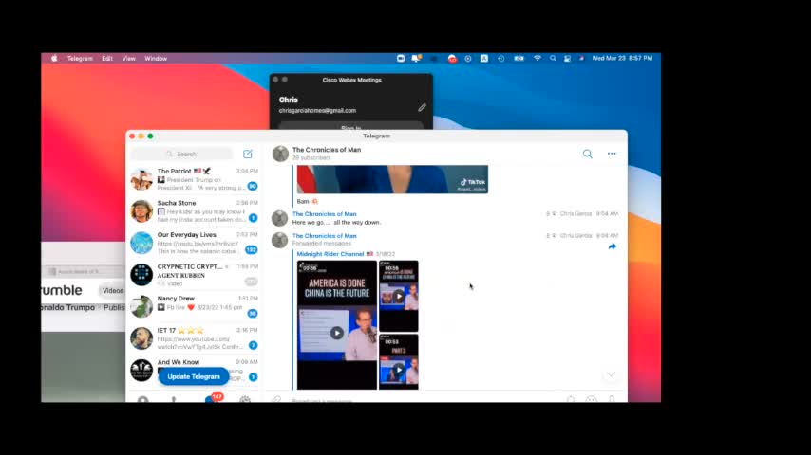Open the Wi-Fi status menu
Image resolution: width=811 pixels, height=455 pixels.
pos(538,59)
